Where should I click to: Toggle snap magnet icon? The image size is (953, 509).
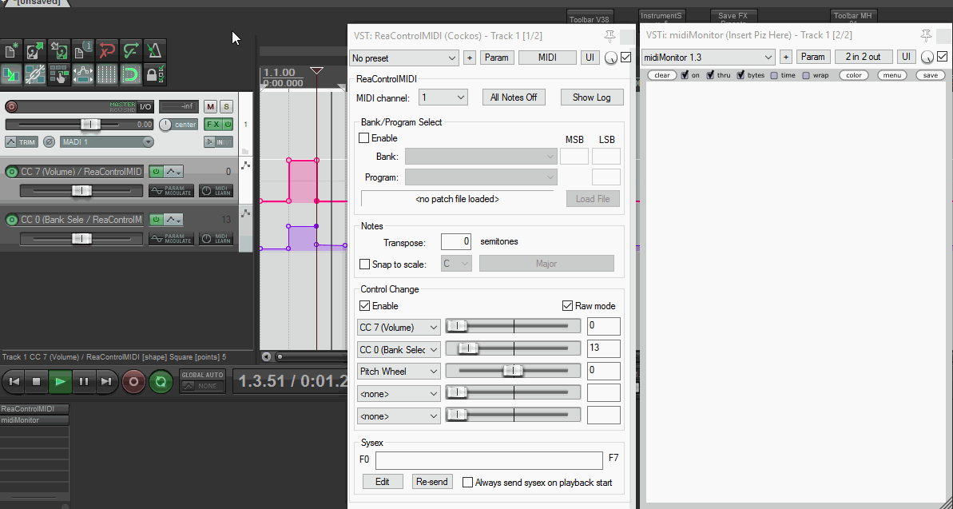pyautogui.click(x=131, y=74)
